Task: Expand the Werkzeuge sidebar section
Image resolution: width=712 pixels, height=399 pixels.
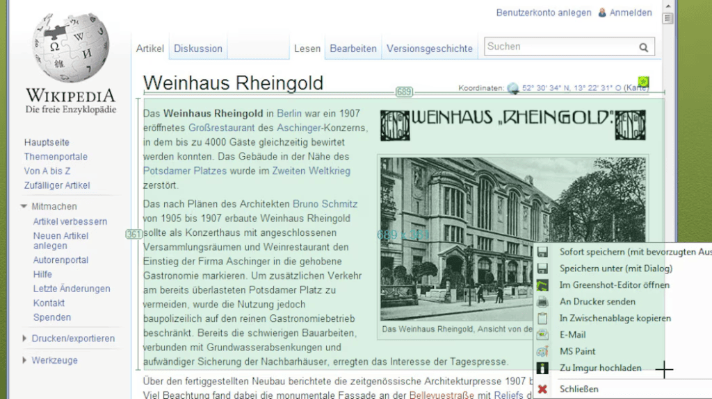Action: pyautogui.click(x=24, y=361)
